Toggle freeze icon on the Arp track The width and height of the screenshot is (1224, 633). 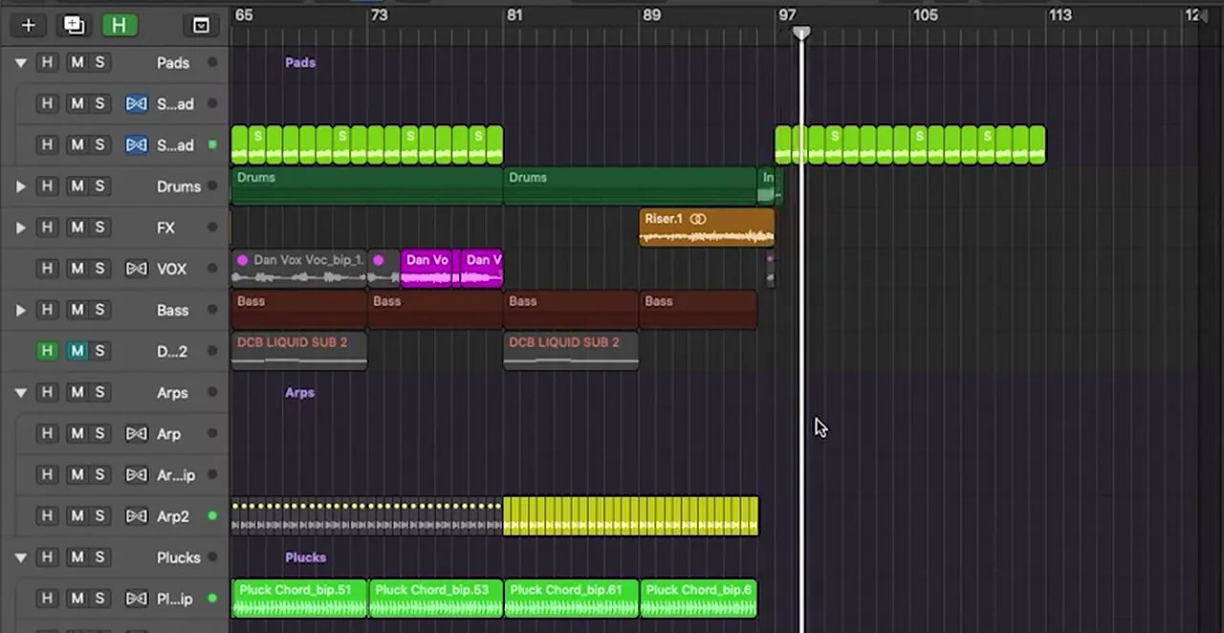tap(137, 434)
